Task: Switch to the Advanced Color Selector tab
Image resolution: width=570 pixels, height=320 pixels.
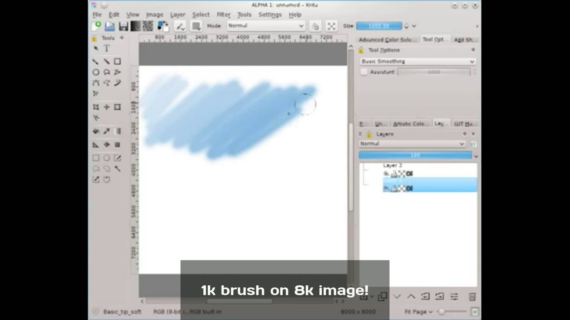Action: click(x=388, y=40)
